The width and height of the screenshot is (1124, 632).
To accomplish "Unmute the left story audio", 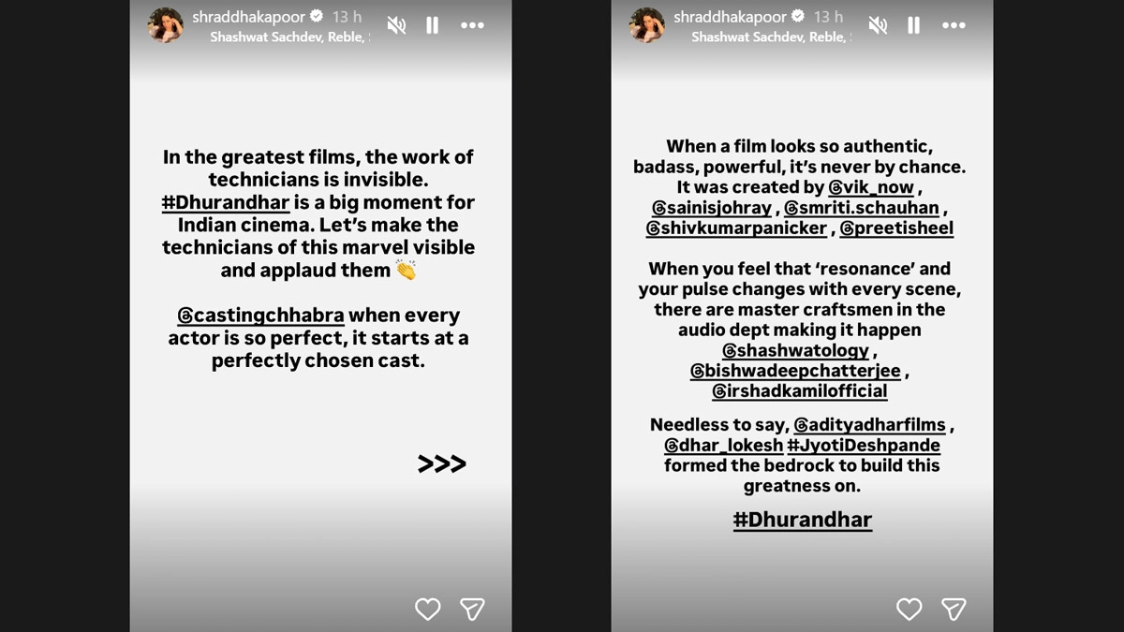I will 396,25.
